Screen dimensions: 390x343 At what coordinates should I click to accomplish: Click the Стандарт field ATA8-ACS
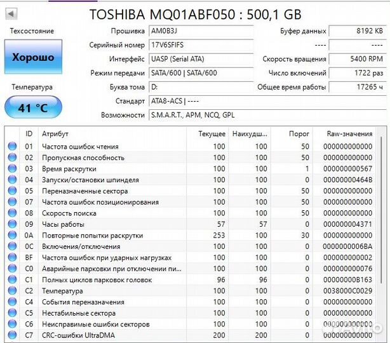pos(267,101)
